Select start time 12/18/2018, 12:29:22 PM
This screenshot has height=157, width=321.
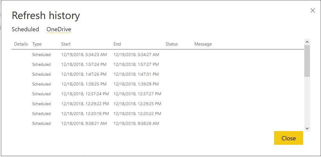point(85,104)
